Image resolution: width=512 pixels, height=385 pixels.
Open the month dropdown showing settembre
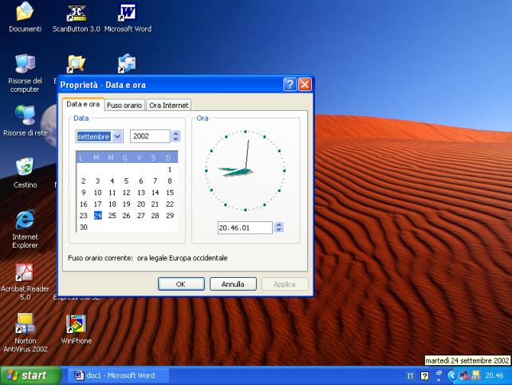click(118, 137)
